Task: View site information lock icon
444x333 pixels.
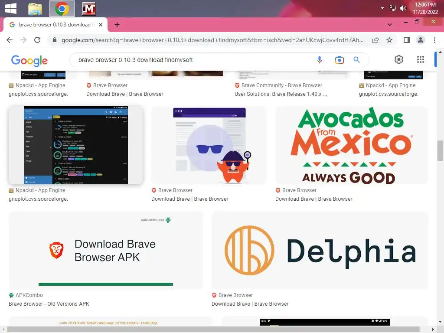Action: [55, 40]
